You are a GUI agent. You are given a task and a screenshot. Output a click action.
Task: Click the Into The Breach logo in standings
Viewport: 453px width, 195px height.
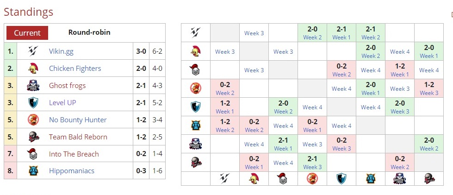pyautogui.click(x=33, y=154)
